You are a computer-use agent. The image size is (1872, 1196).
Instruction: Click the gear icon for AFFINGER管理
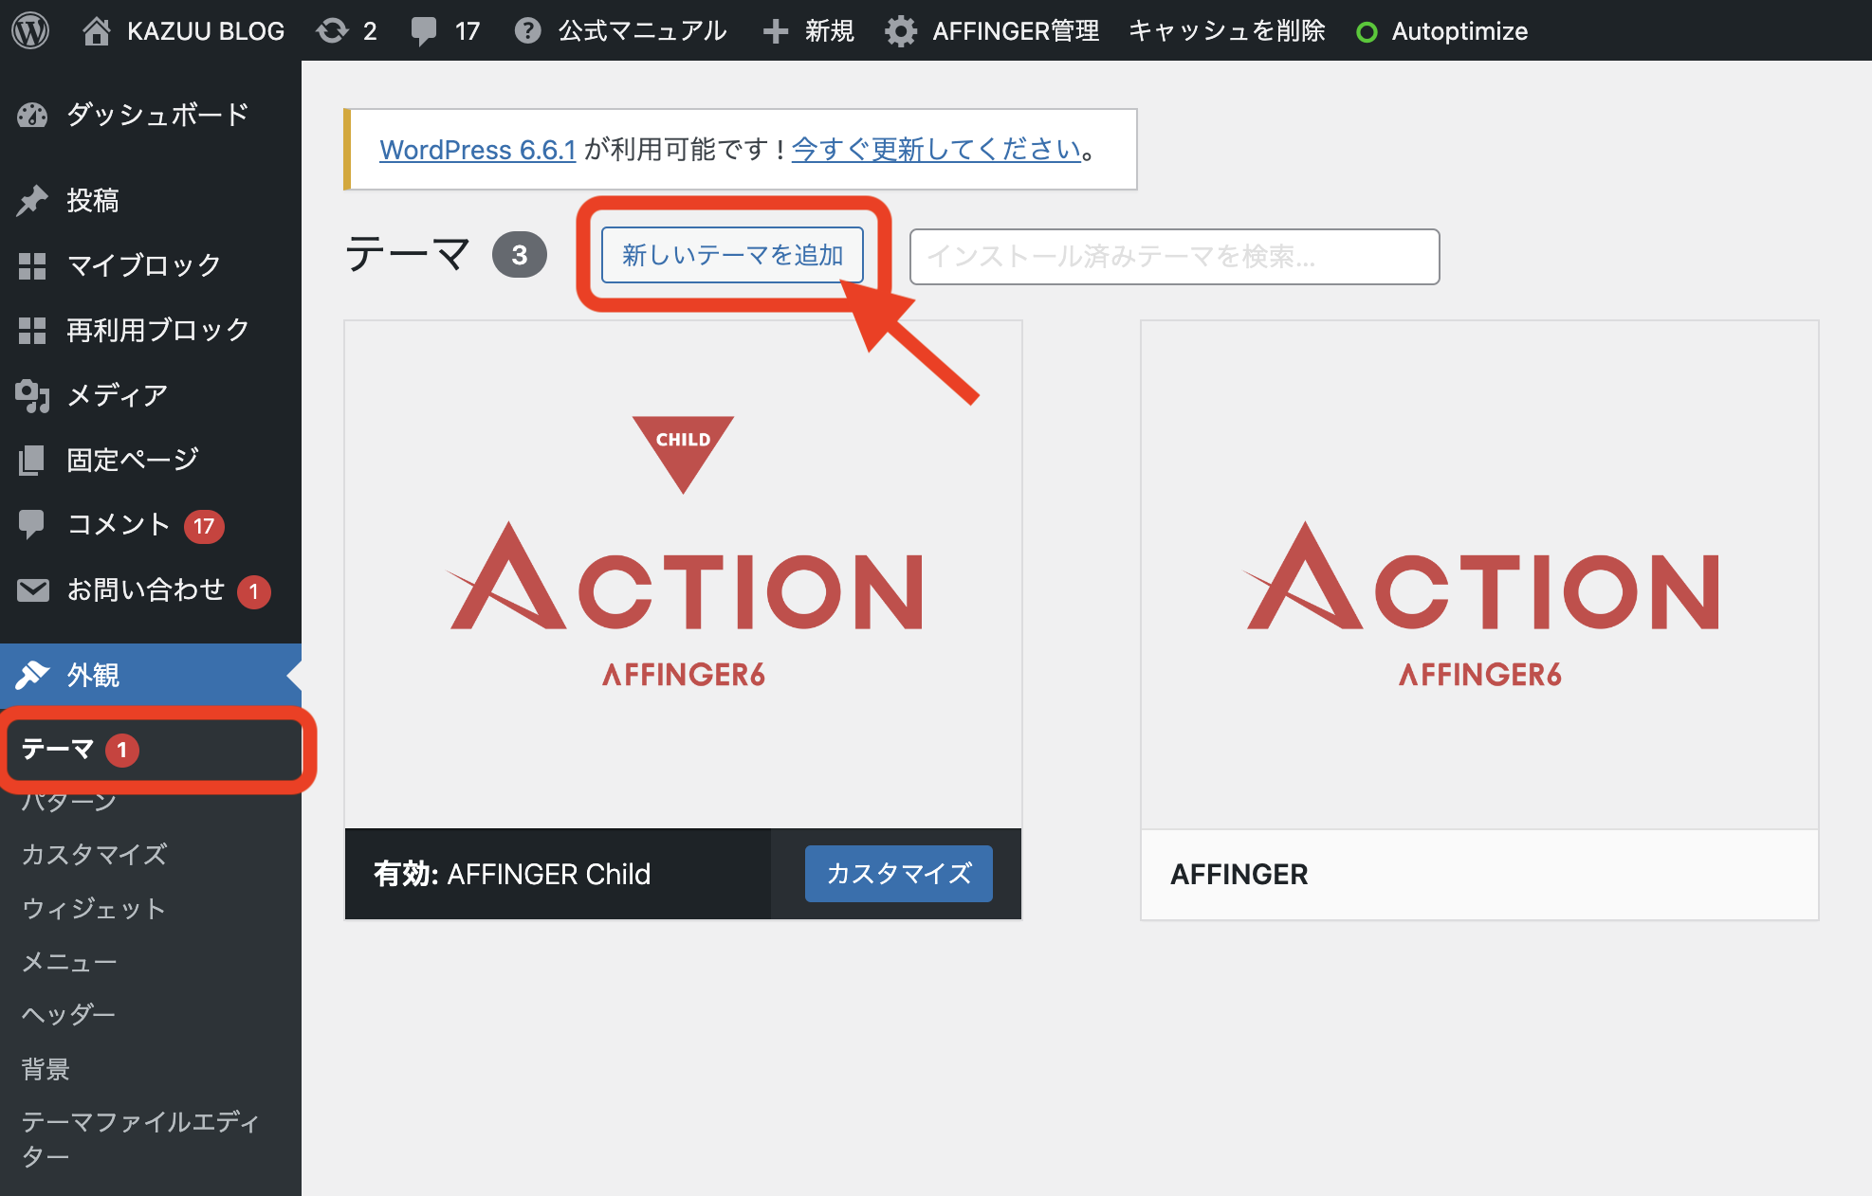pos(901,31)
